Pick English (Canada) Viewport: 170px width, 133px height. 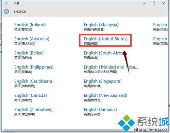click(31, 97)
